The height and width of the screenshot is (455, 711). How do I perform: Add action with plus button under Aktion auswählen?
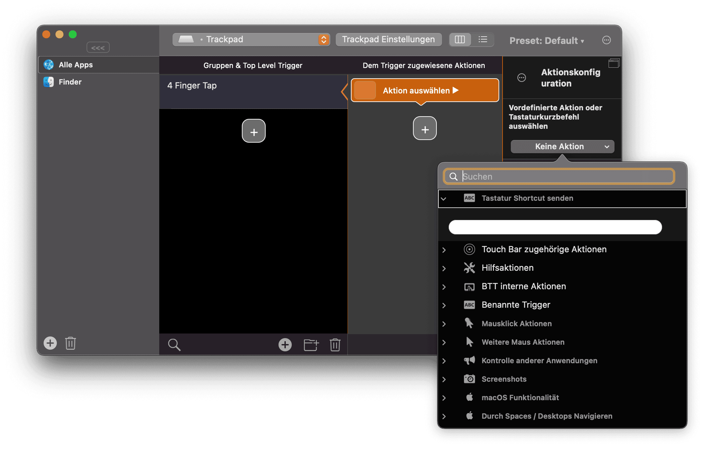tap(425, 128)
